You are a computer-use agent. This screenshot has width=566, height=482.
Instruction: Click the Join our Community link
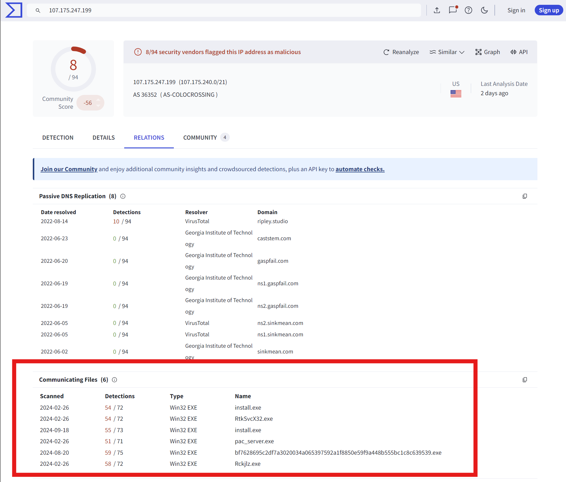69,169
